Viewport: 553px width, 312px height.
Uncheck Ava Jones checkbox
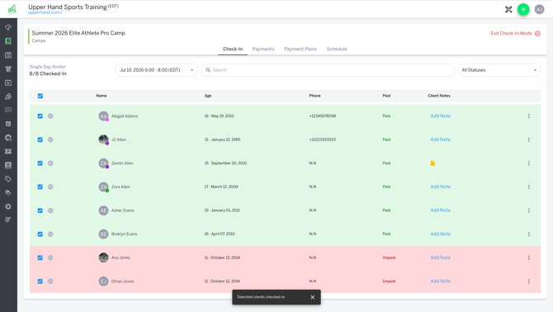40,258
